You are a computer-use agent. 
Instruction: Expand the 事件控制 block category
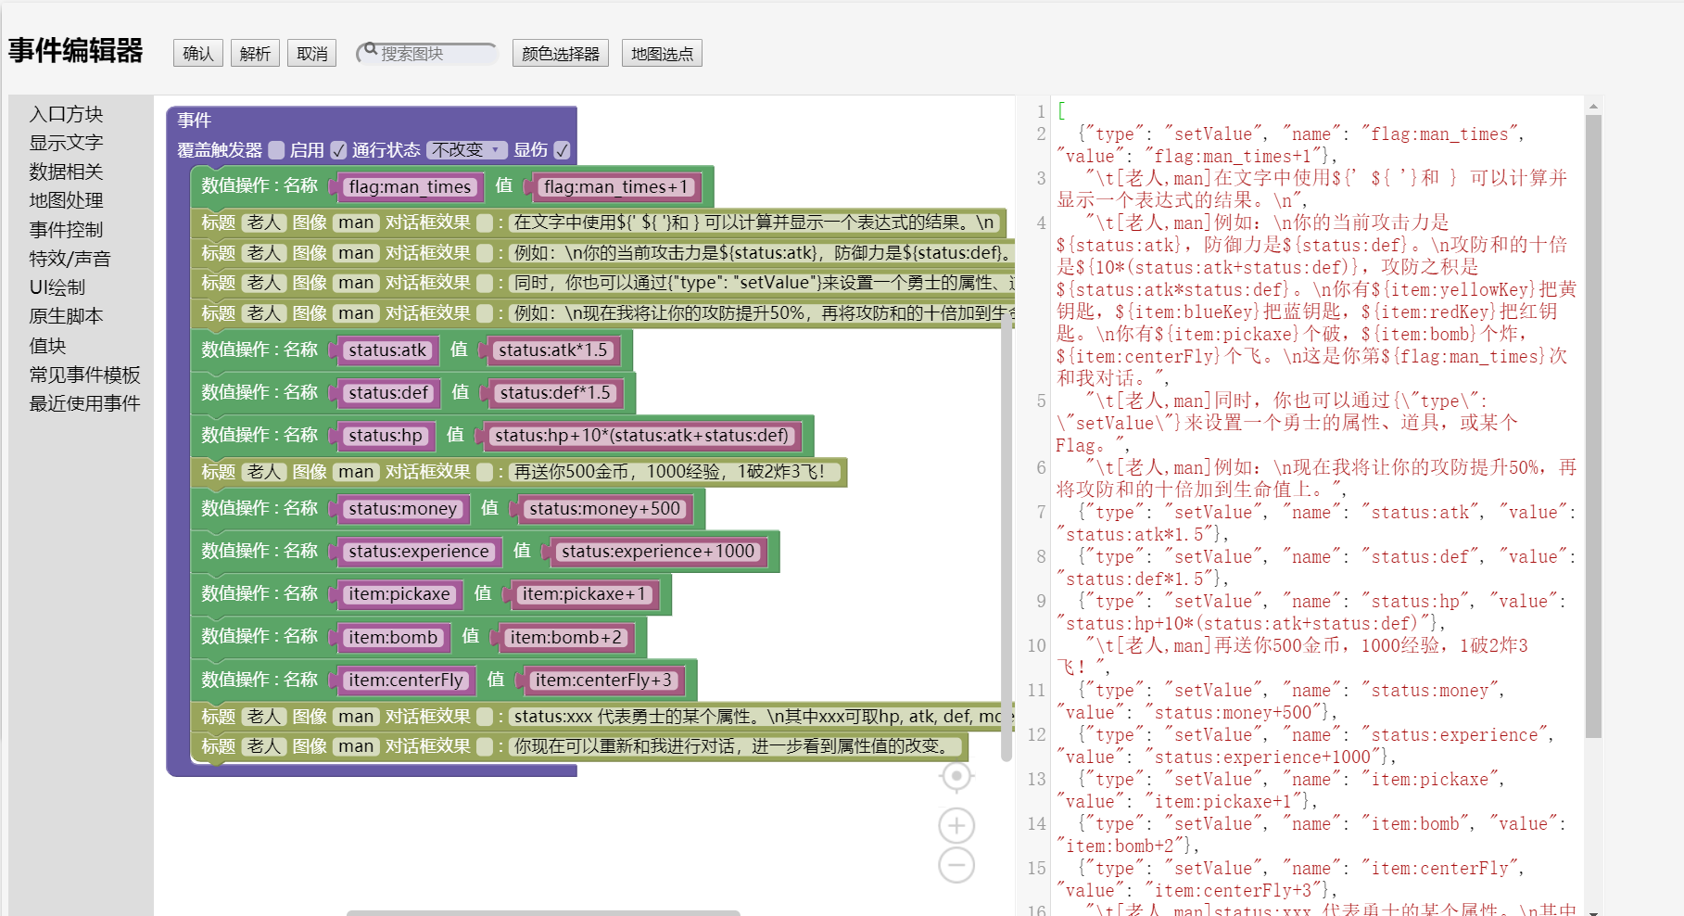pyautogui.click(x=66, y=230)
